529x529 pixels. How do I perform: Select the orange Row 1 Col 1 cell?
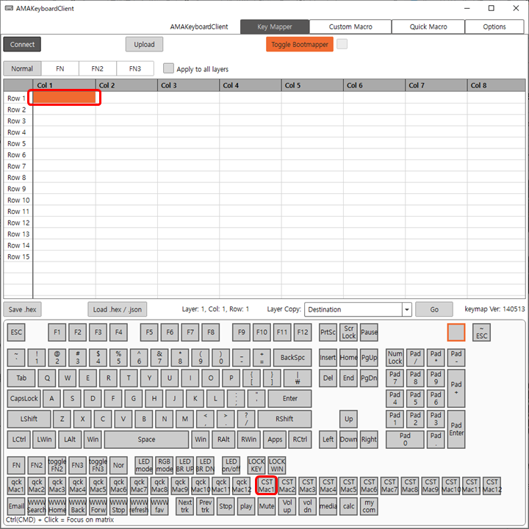(x=64, y=98)
